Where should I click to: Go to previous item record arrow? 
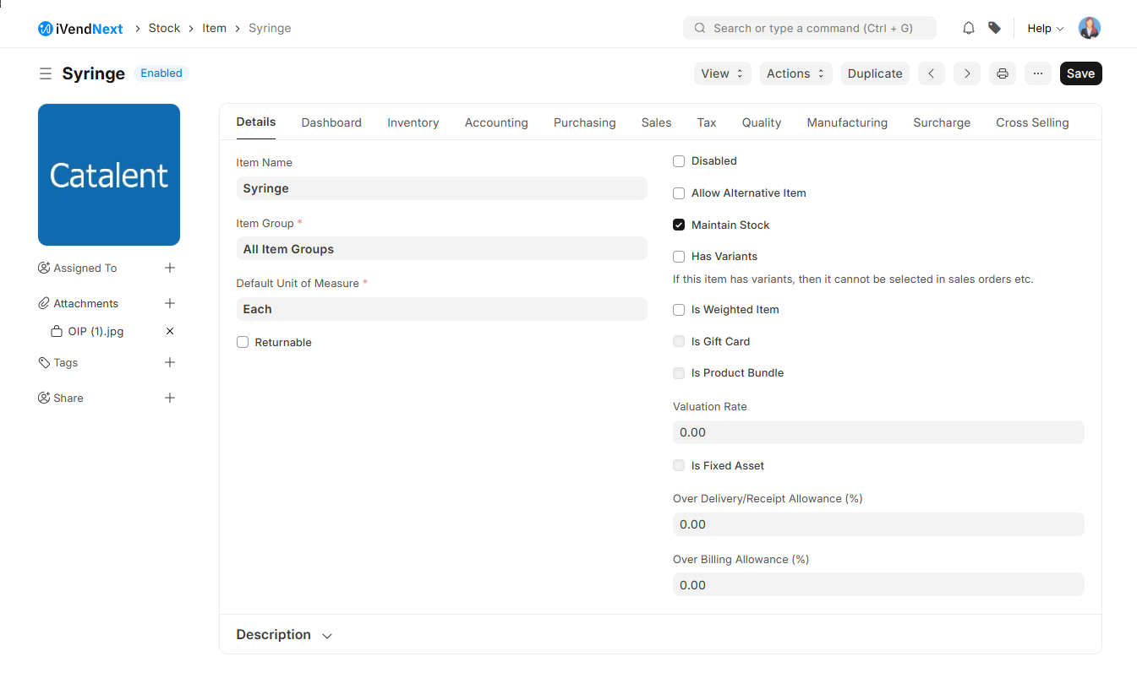[931, 73]
